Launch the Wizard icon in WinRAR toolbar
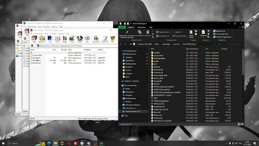This screenshot has height=146, width=259. click(x=80, y=39)
